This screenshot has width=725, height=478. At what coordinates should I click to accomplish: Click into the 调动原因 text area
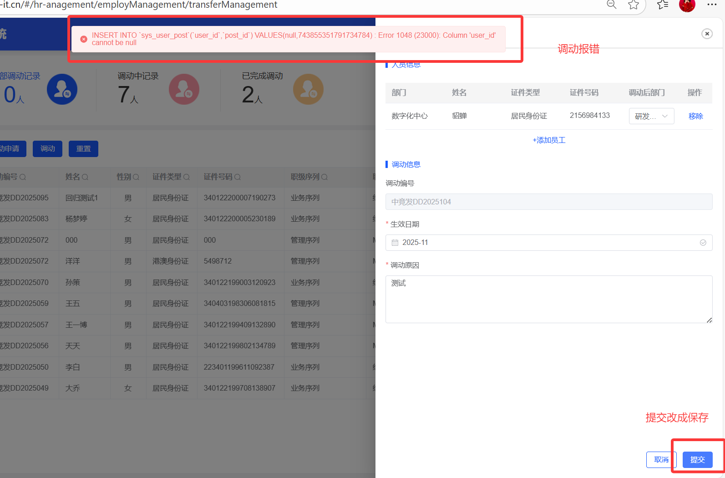[549, 299]
